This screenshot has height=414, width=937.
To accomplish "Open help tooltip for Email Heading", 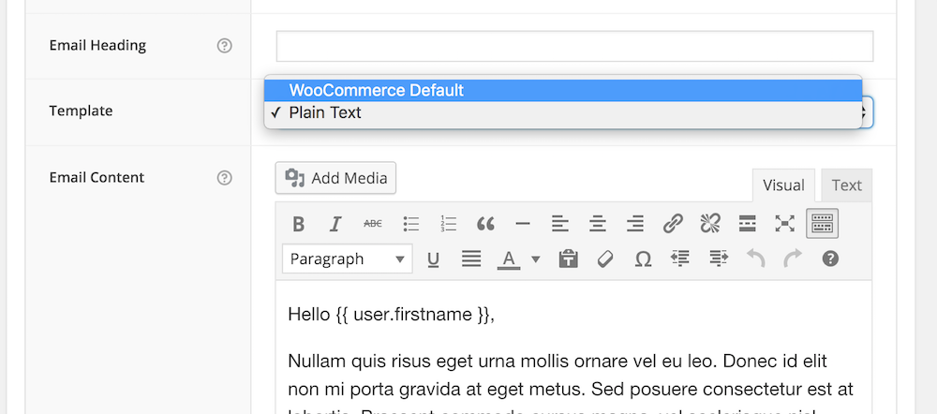I will click(224, 45).
